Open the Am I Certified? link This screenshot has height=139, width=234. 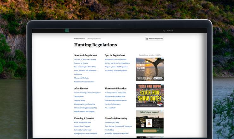[x=110, y=108]
